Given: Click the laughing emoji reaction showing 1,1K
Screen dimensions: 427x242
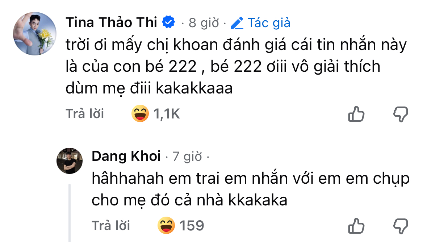Looking at the screenshot, I should (x=139, y=113).
